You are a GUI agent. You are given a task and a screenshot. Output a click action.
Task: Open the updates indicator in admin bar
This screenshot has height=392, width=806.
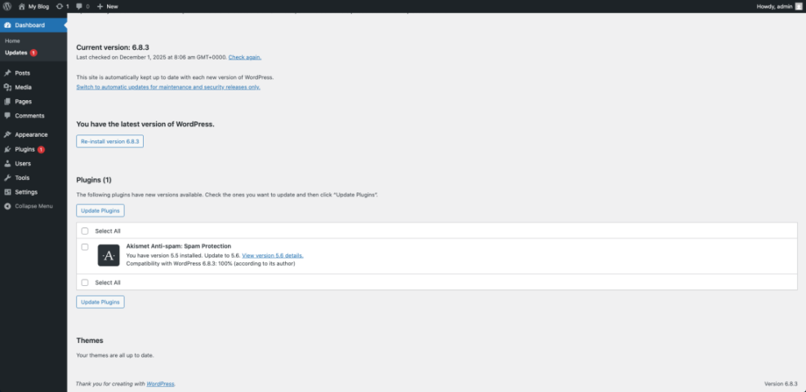(x=63, y=7)
